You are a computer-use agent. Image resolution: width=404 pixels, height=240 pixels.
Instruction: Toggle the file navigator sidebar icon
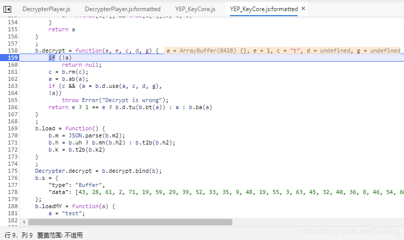click(x=7, y=9)
